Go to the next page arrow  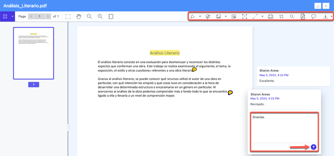pos(48,16)
